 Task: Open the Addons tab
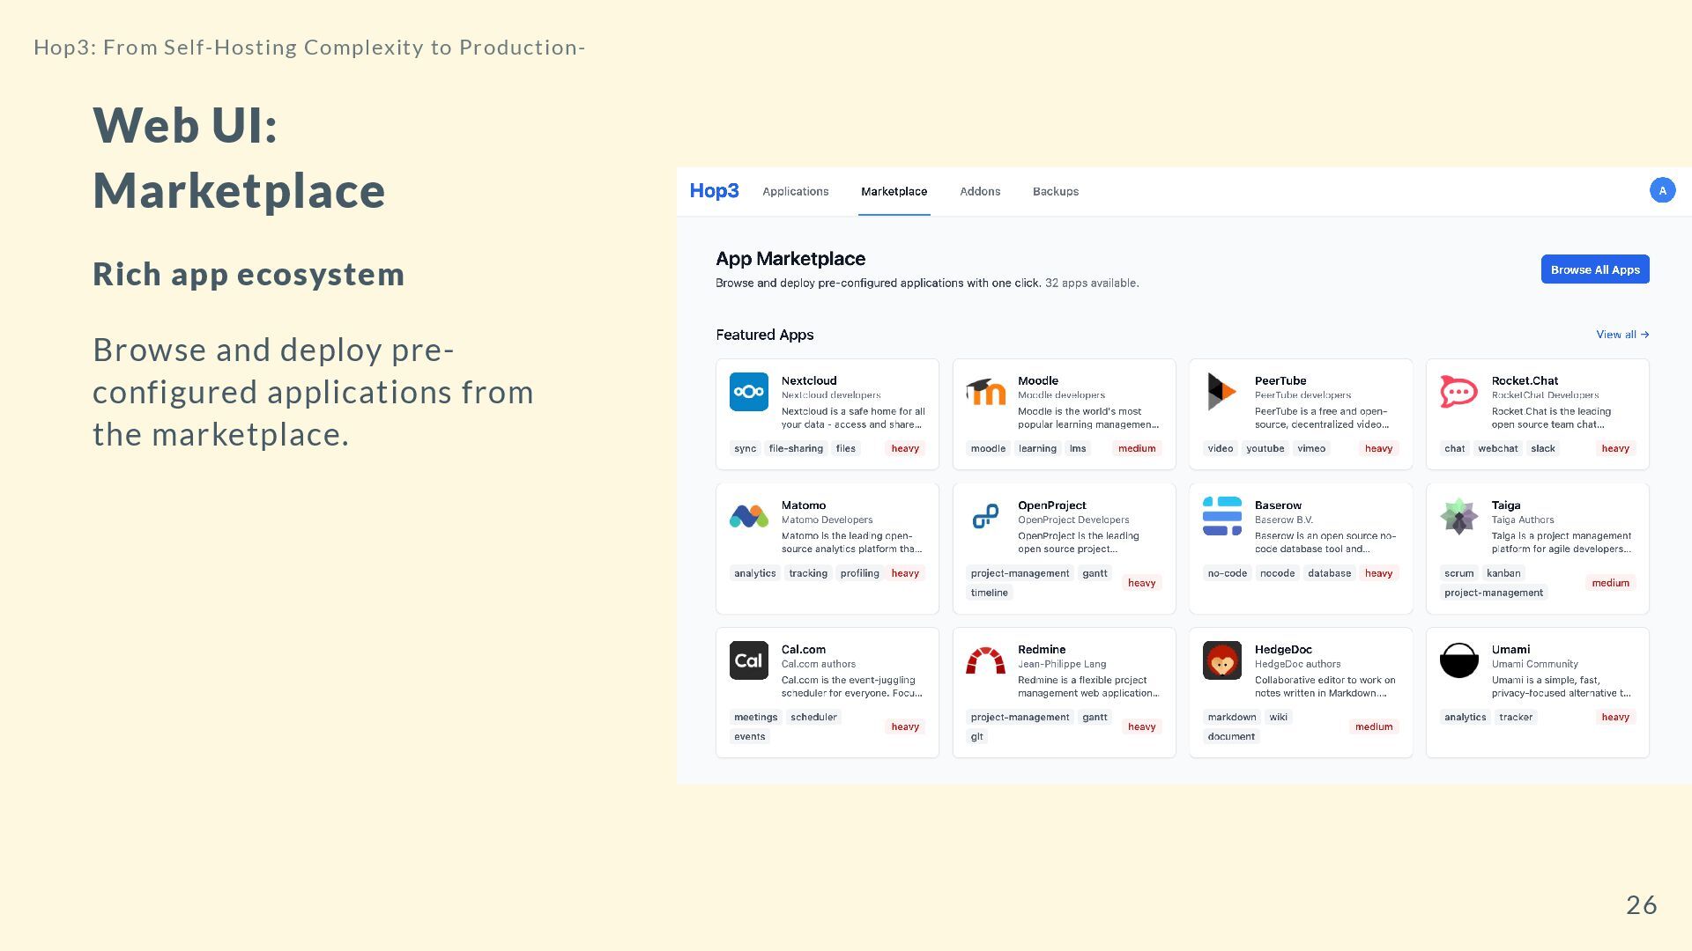[x=979, y=191]
